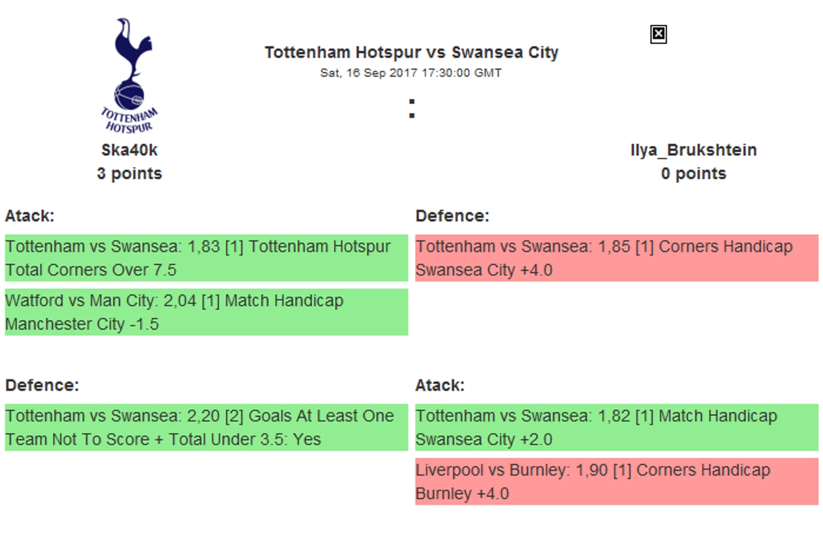This screenshot has height=541, width=823.
Task: Select the Corners Handicap Swansea City +4.0 bet
Action: point(617,258)
